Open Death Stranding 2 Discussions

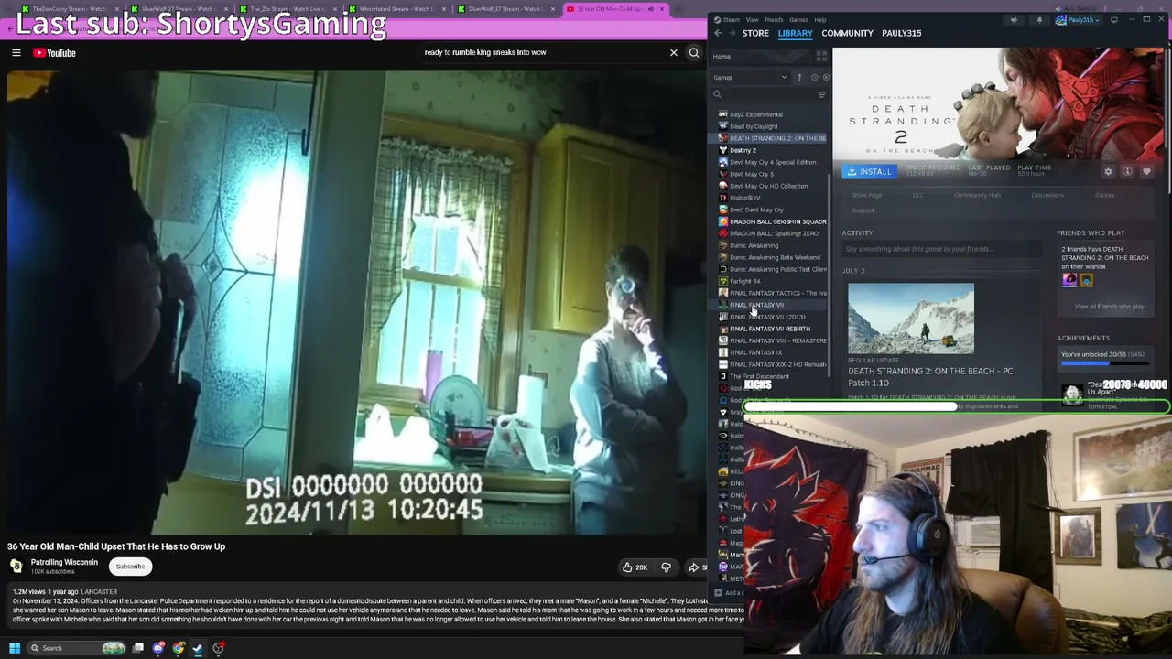tap(1047, 195)
